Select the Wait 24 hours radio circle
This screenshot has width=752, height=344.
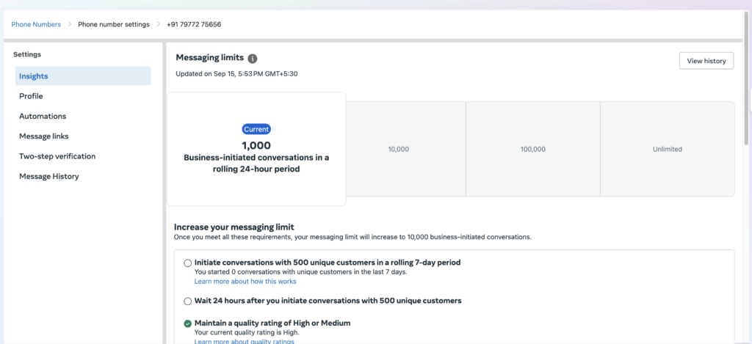(x=187, y=301)
